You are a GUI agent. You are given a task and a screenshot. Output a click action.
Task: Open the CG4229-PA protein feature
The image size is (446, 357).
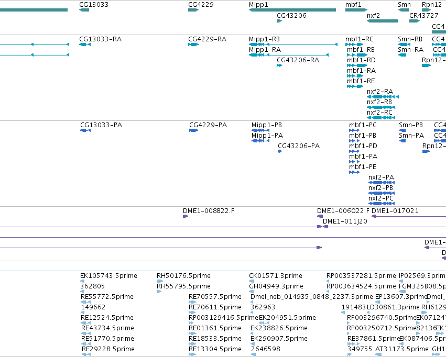(x=194, y=130)
